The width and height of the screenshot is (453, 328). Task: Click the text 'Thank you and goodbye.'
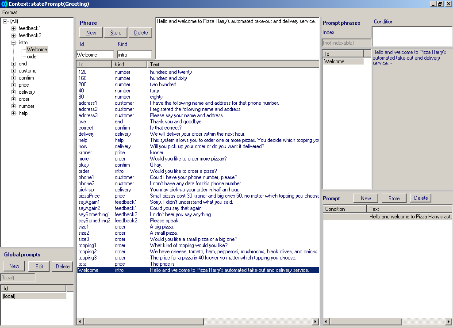point(176,122)
